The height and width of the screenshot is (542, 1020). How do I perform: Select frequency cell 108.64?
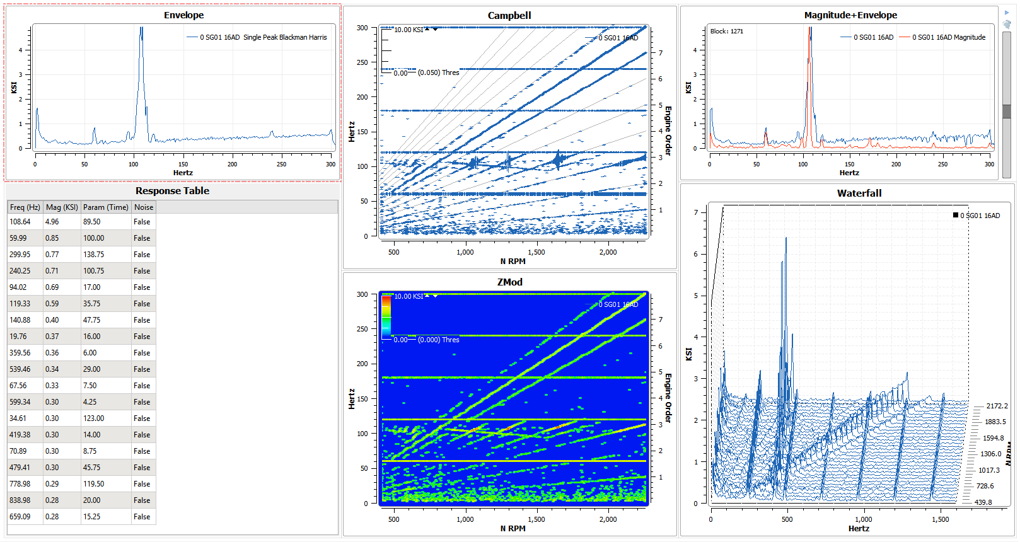[x=25, y=222]
